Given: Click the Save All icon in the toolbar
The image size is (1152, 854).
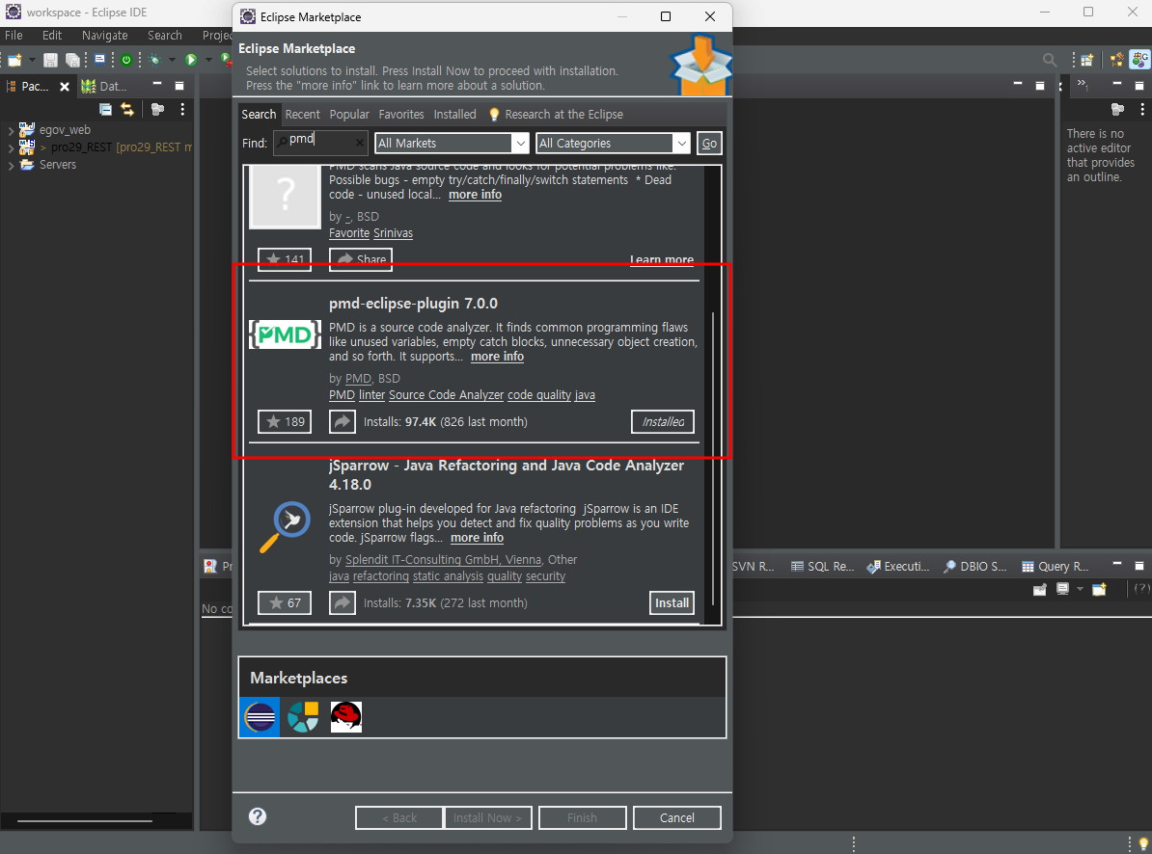Looking at the screenshot, I should click(x=72, y=60).
